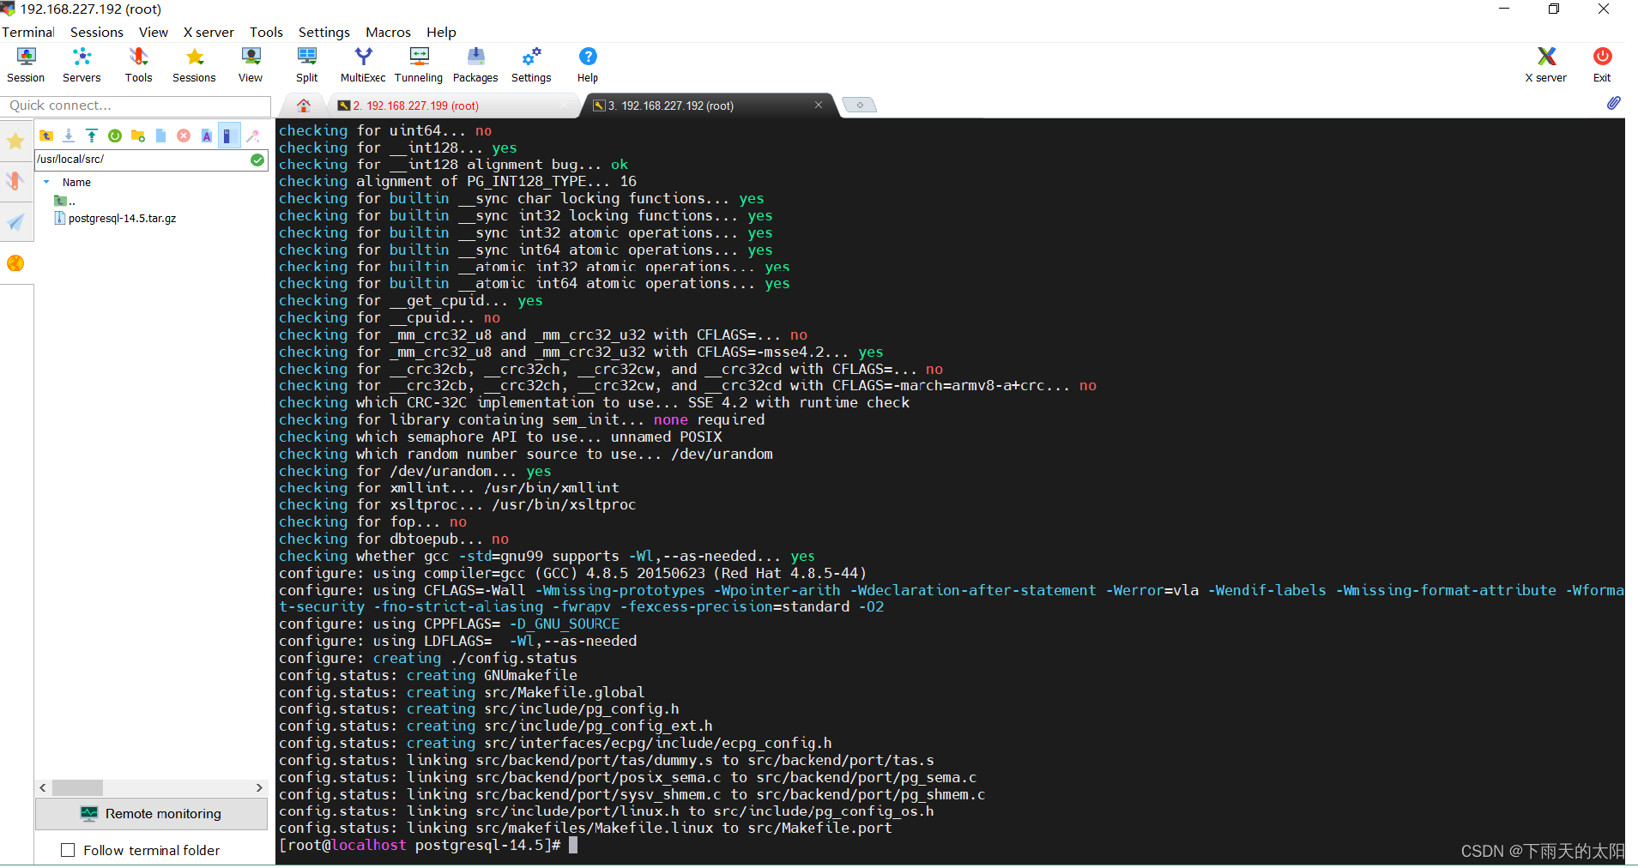Click the ASCII mode 'A' file icon
The height and width of the screenshot is (868, 1638).
tap(207, 136)
